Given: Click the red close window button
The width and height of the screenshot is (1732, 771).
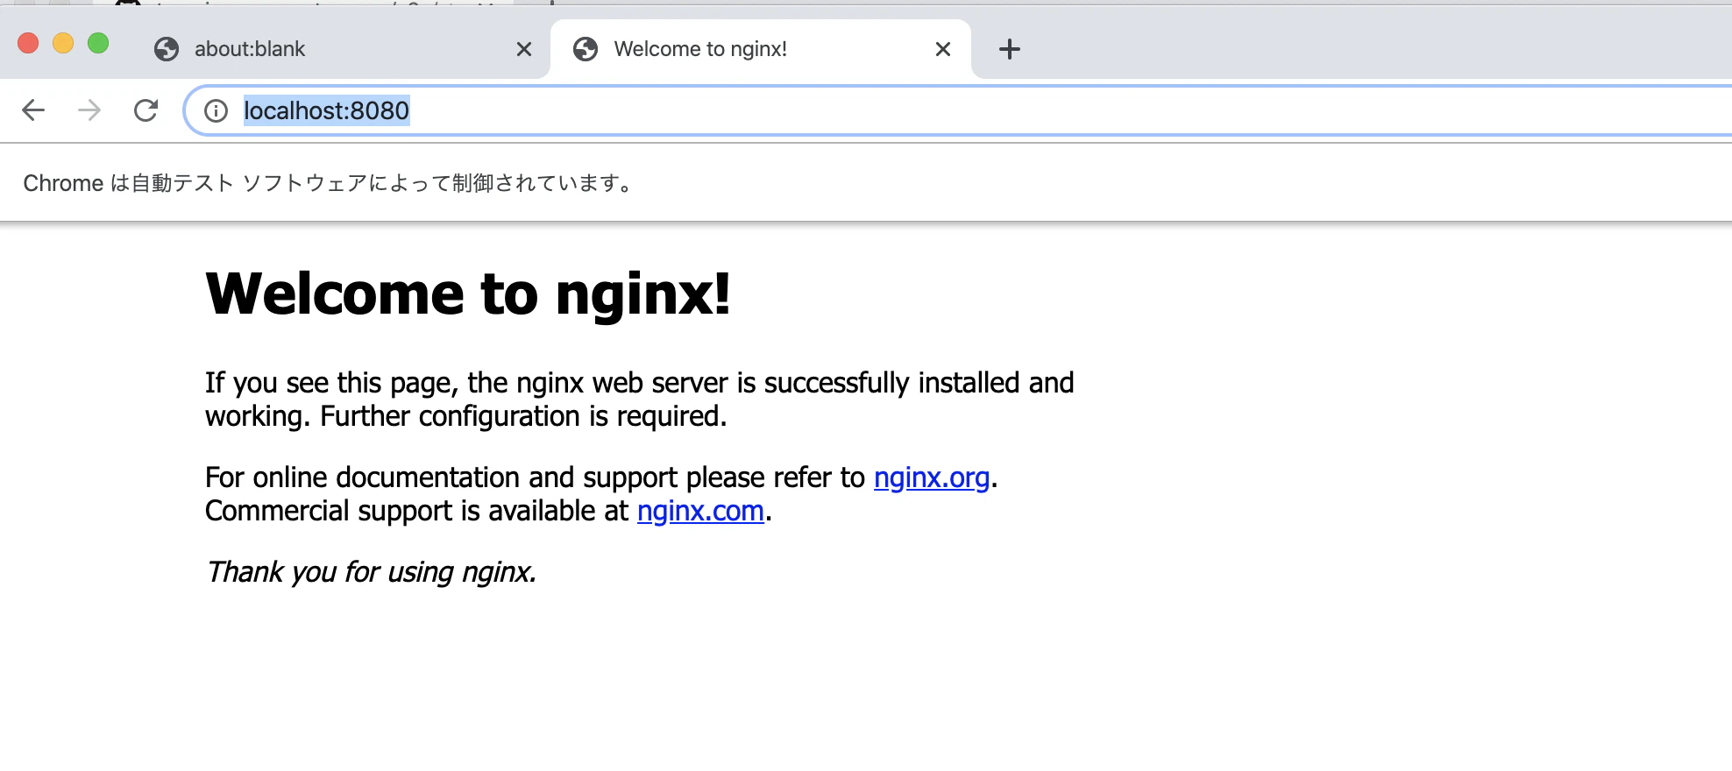Looking at the screenshot, I should point(28,43).
